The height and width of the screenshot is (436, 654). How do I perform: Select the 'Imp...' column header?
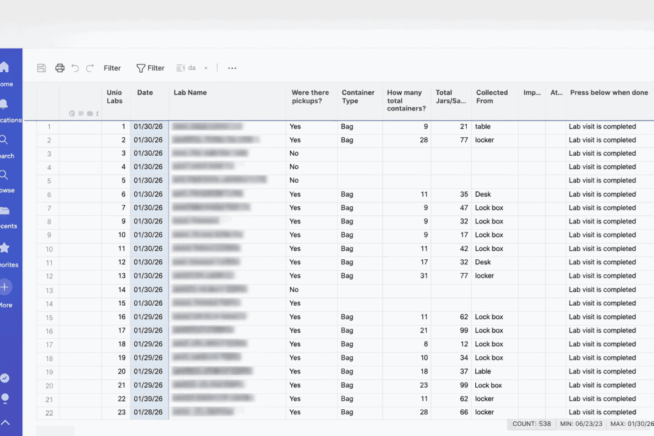(x=532, y=103)
